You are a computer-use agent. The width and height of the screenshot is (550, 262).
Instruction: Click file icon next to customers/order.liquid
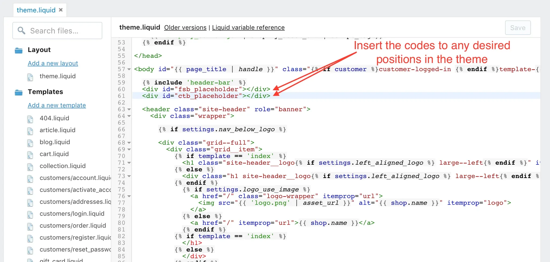point(30,227)
